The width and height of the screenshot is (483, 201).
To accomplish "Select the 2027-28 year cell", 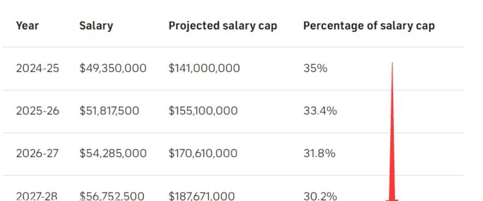I will point(37,196).
